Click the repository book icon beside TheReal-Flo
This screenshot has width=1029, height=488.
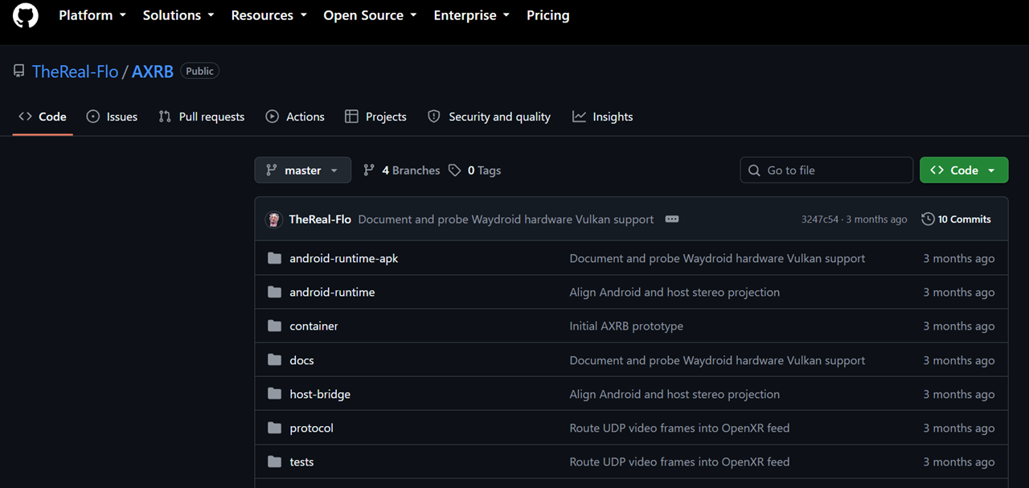(19, 71)
